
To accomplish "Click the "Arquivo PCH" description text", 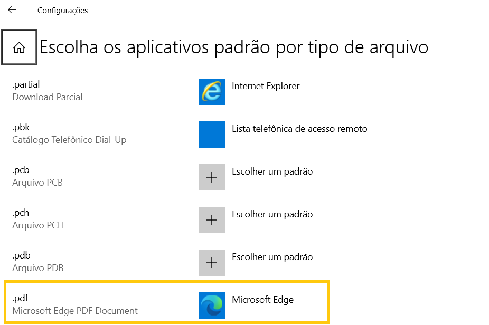I will pyautogui.click(x=38, y=225).
